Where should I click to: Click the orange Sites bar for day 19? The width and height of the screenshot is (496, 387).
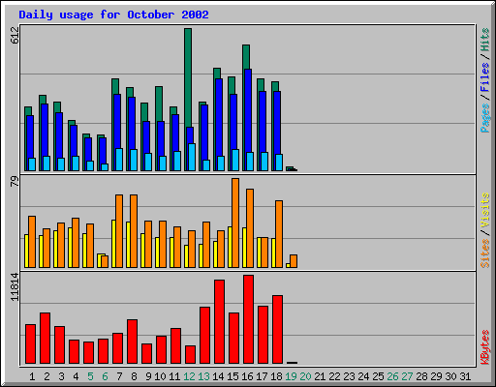pos(294,261)
